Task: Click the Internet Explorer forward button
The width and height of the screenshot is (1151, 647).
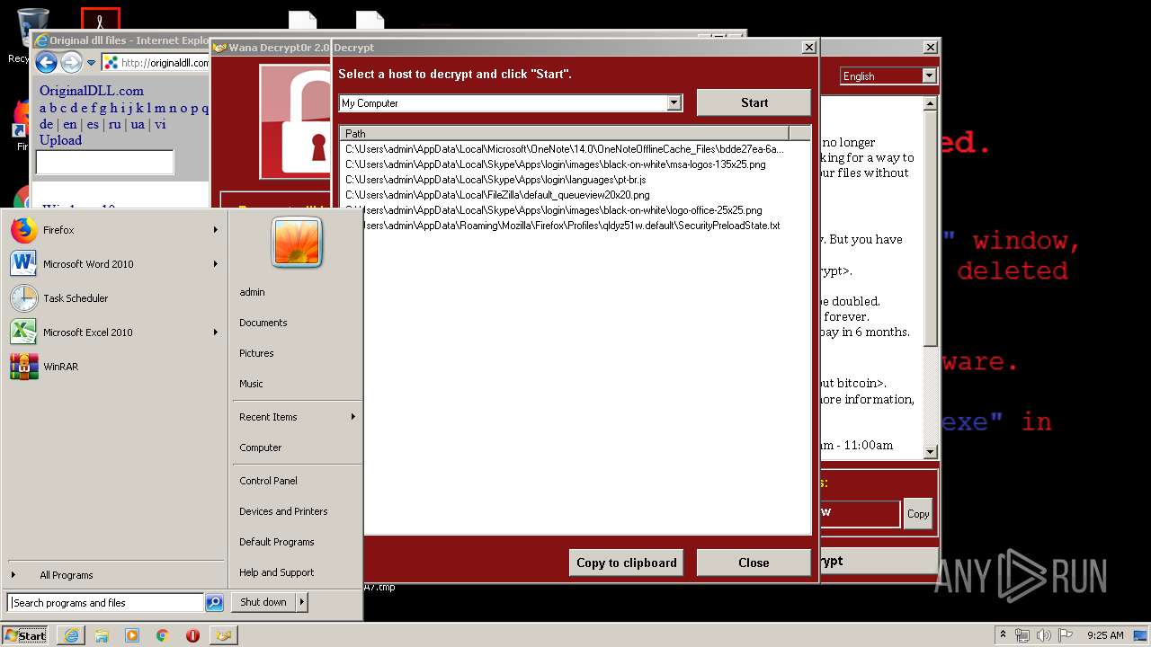Action: pos(71,62)
